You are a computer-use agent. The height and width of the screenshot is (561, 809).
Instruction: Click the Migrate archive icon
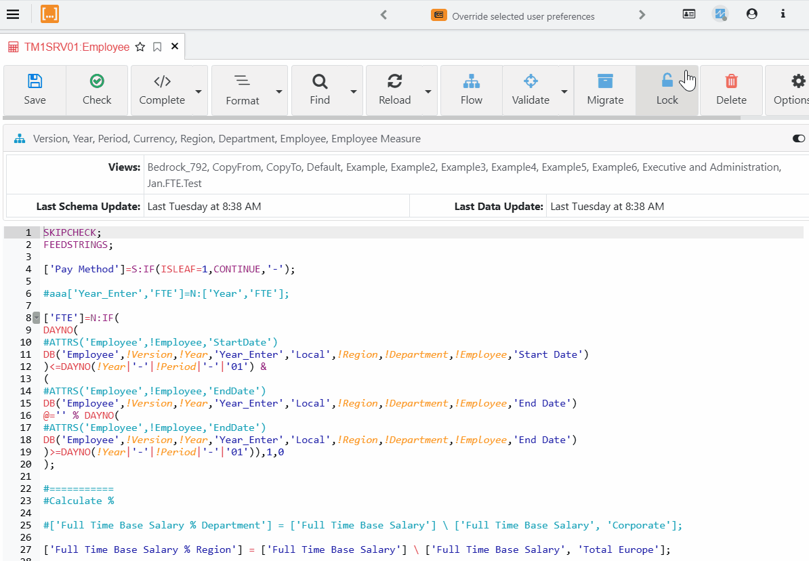(605, 81)
